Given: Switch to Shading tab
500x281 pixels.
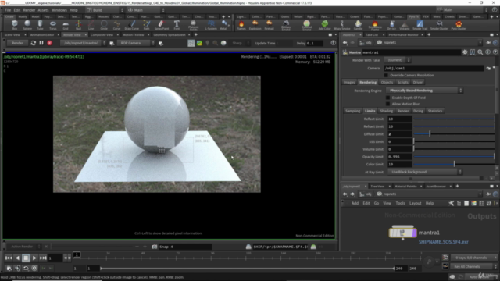Looking at the screenshot, I should 386,111.
